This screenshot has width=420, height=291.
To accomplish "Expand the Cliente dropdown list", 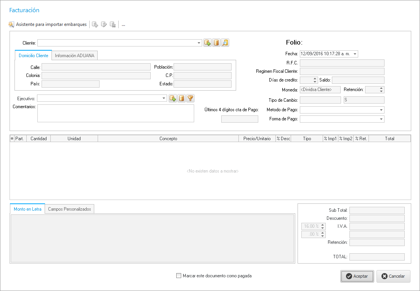I will coord(199,43).
